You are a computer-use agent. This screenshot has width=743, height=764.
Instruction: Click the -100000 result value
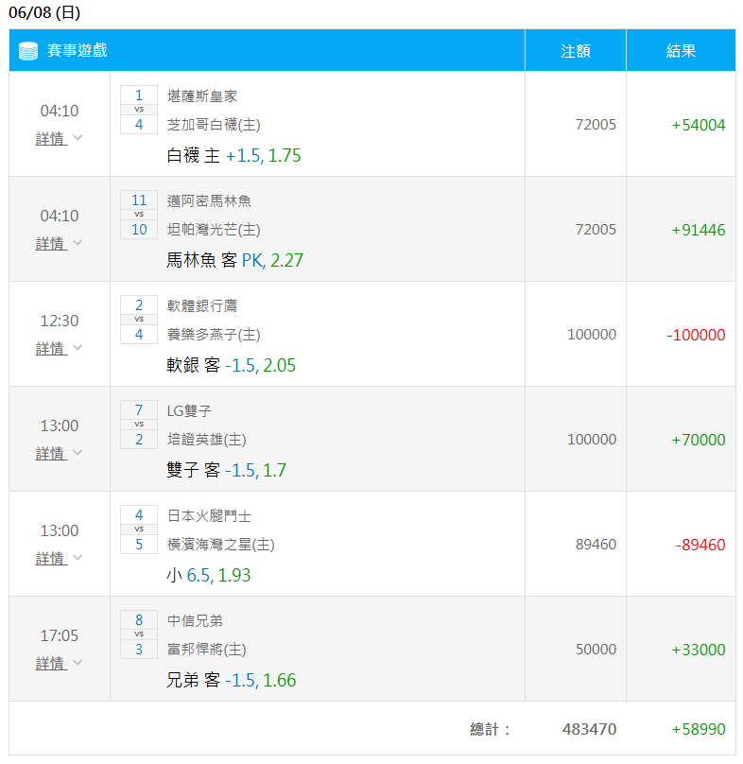[x=696, y=335]
